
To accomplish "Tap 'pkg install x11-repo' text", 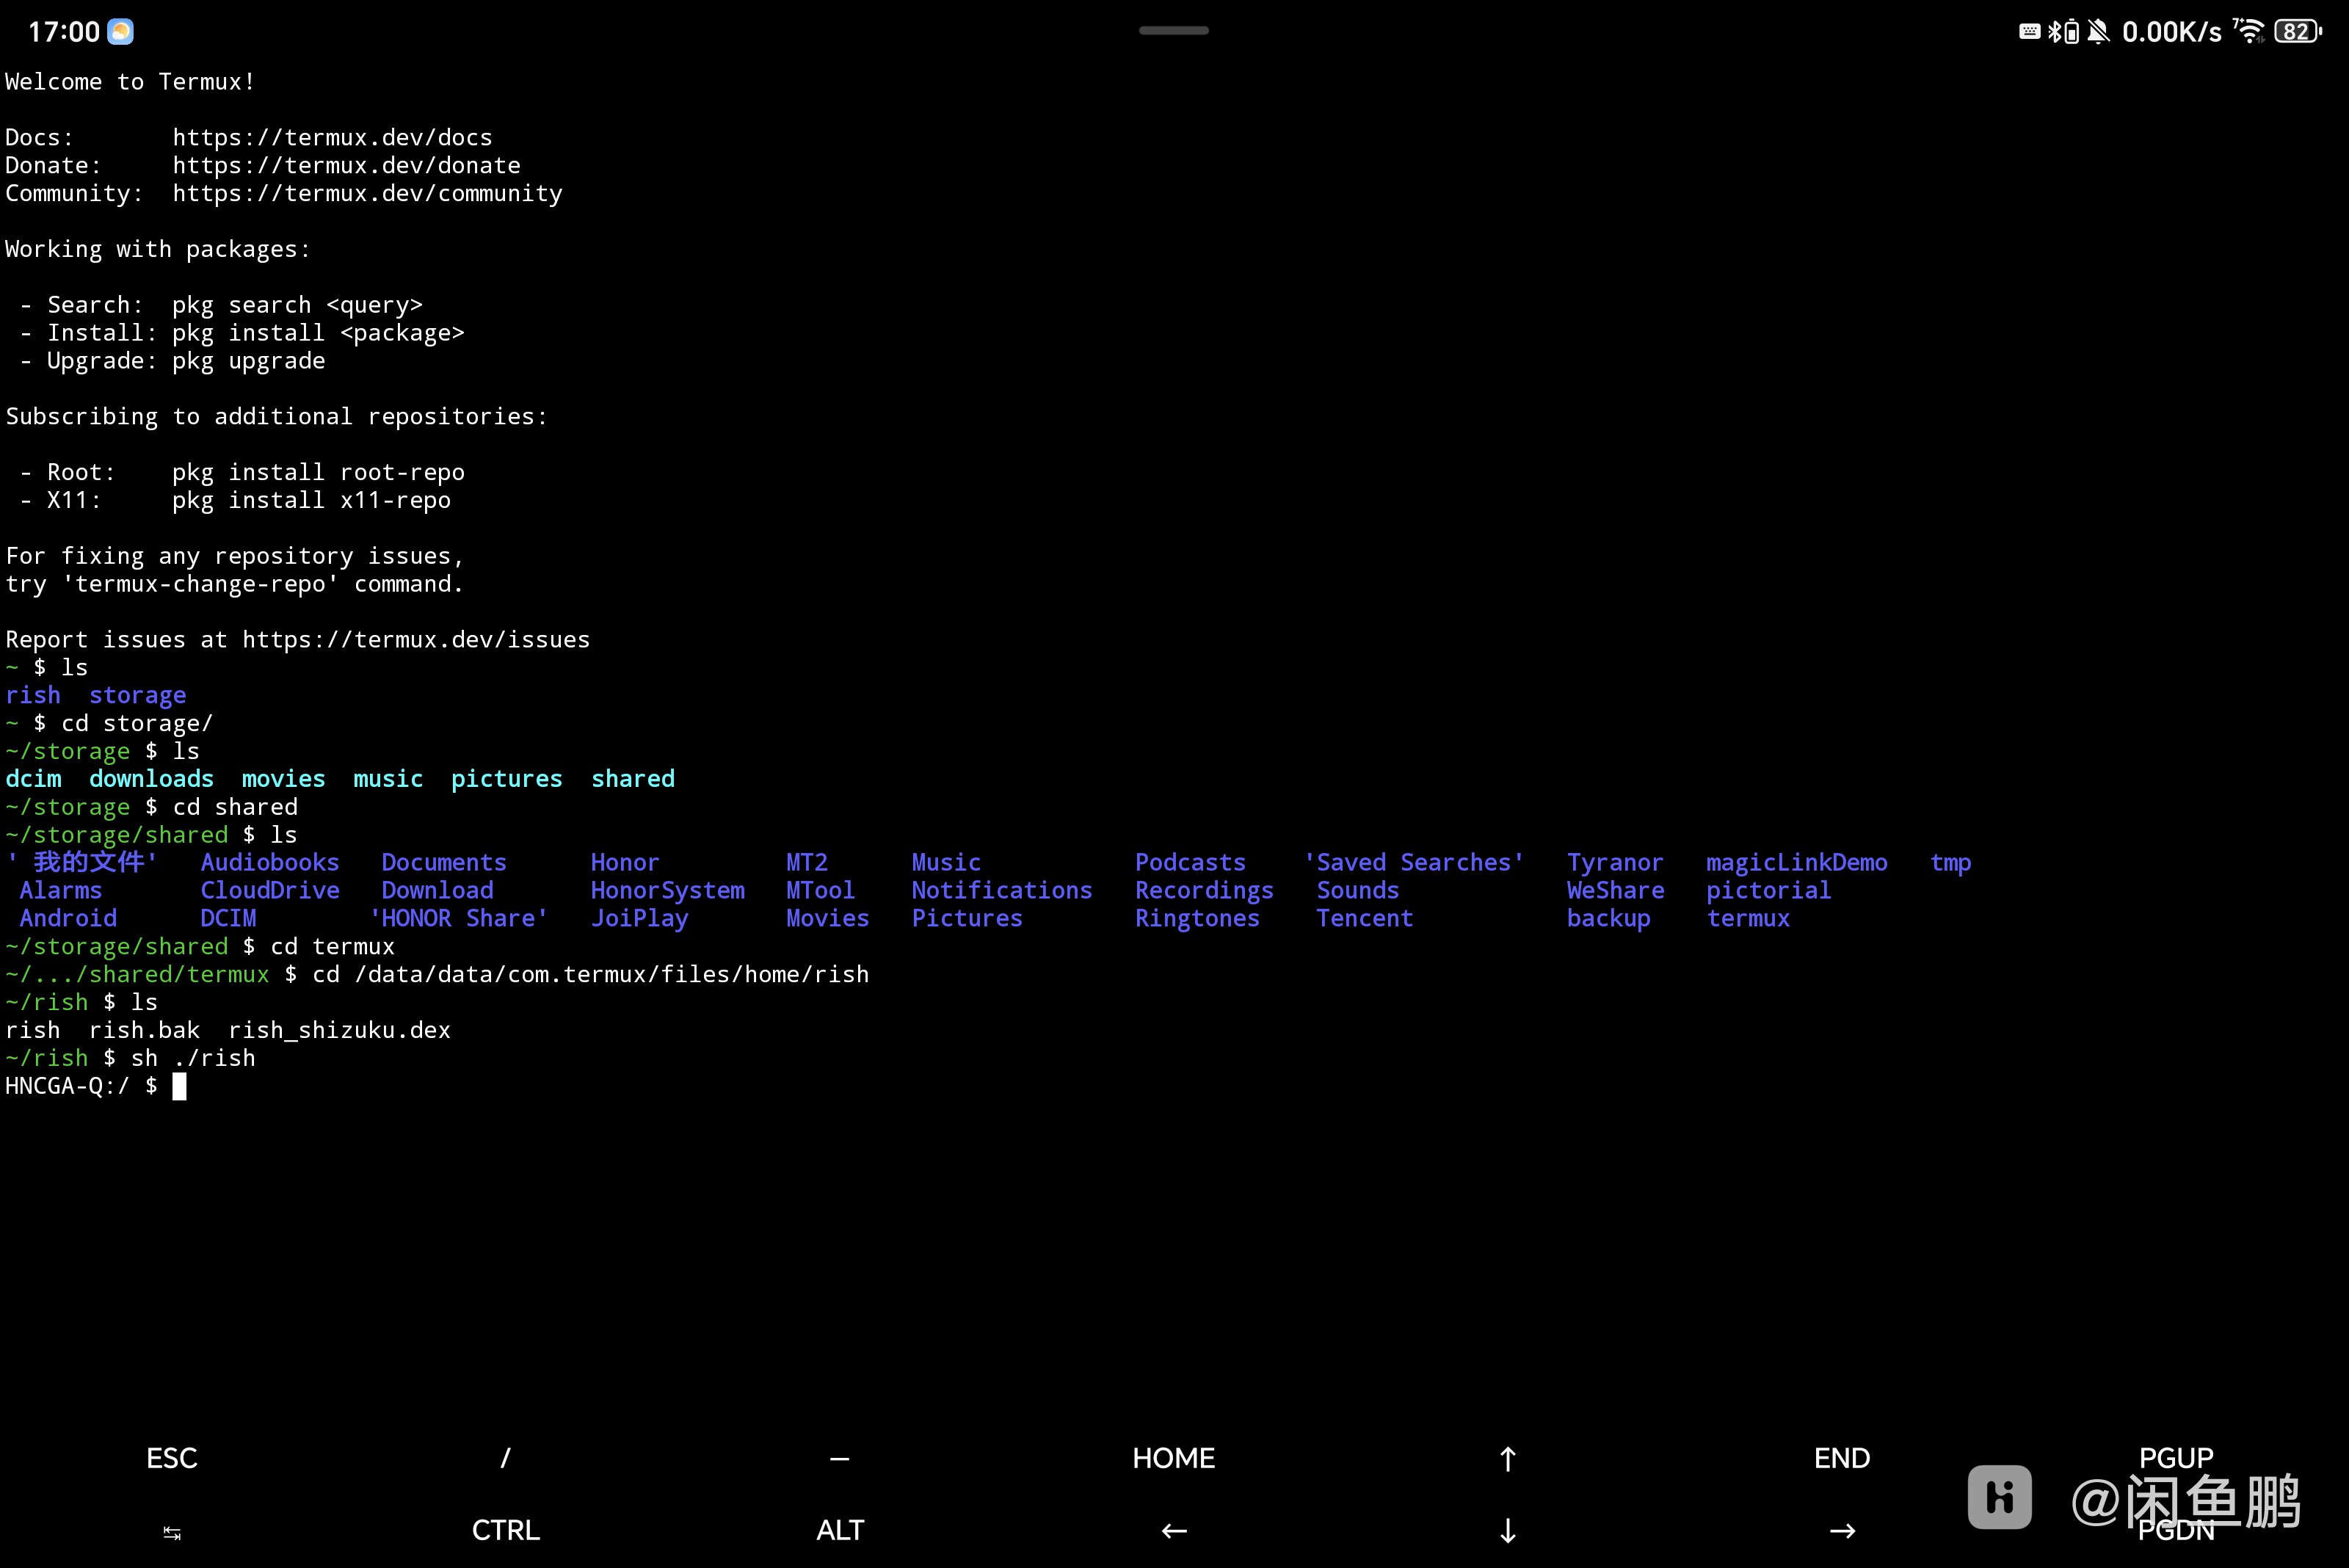I will pos(311,500).
